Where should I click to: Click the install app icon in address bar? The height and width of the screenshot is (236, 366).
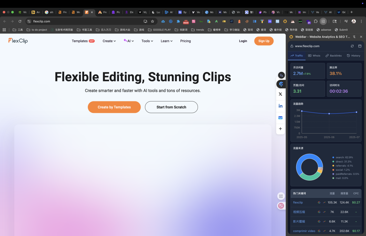[145, 21]
